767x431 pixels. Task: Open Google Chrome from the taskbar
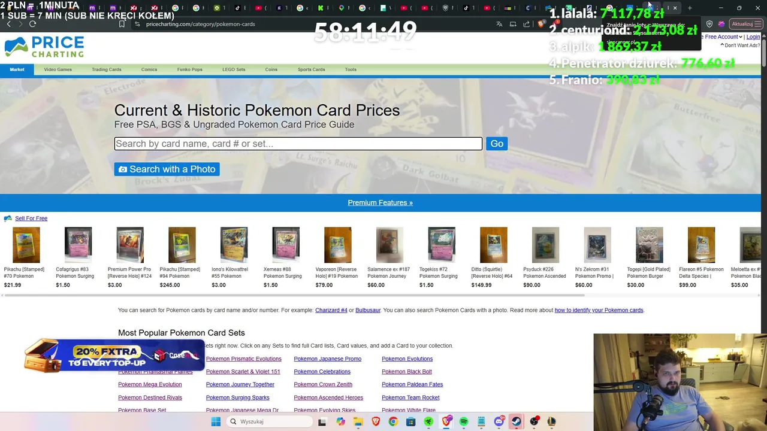pos(393,421)
